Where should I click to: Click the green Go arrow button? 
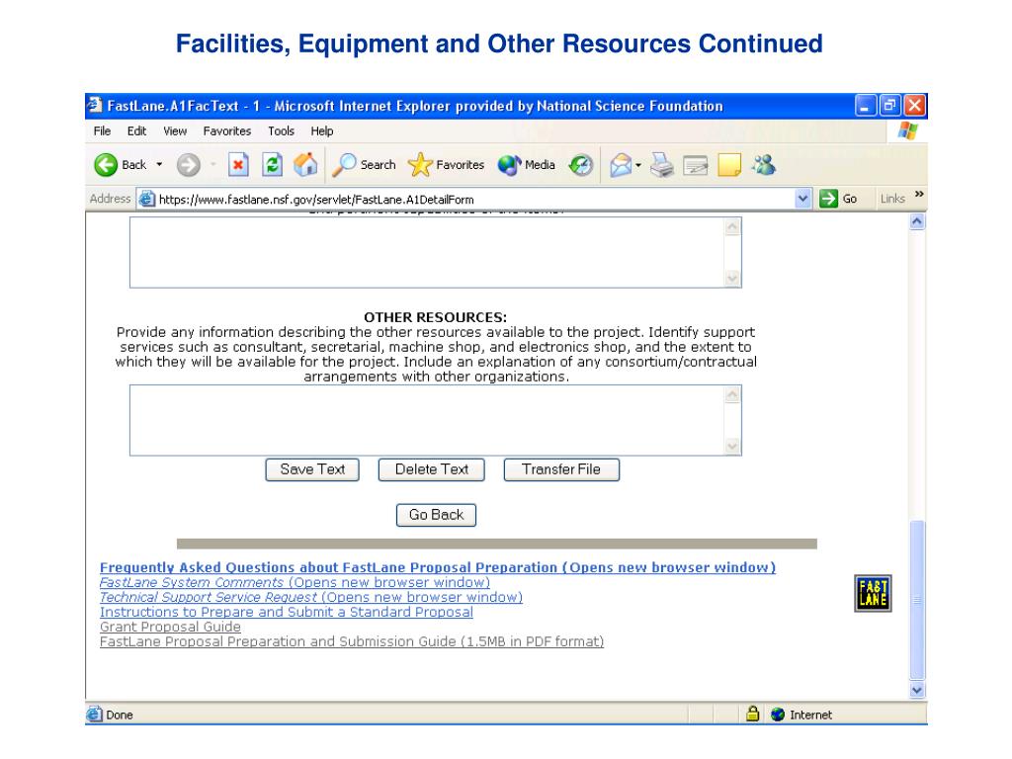[828, 199]
